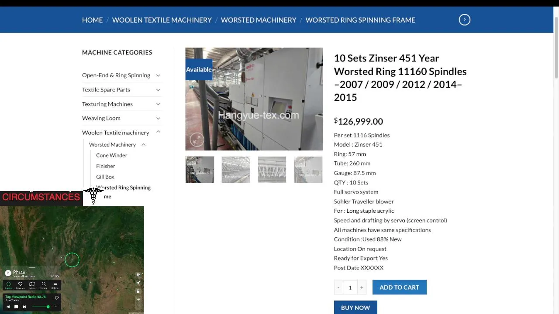Screen dimensions: 559x314
Task: Click locate-me arrow on map
Action: coord(138,283)
